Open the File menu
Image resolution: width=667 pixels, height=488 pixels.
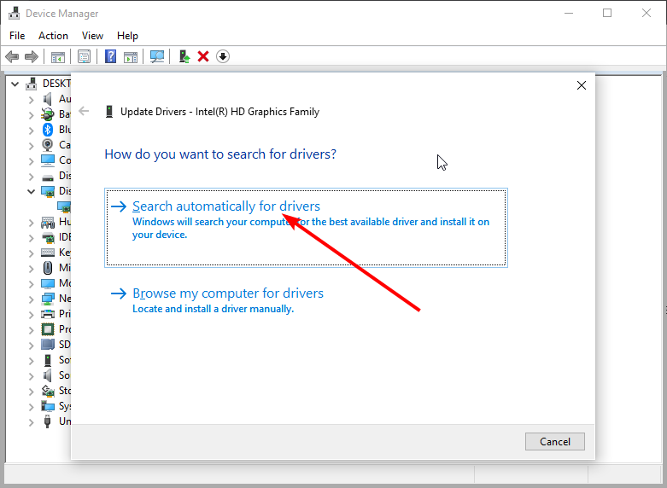coord(17,36)
